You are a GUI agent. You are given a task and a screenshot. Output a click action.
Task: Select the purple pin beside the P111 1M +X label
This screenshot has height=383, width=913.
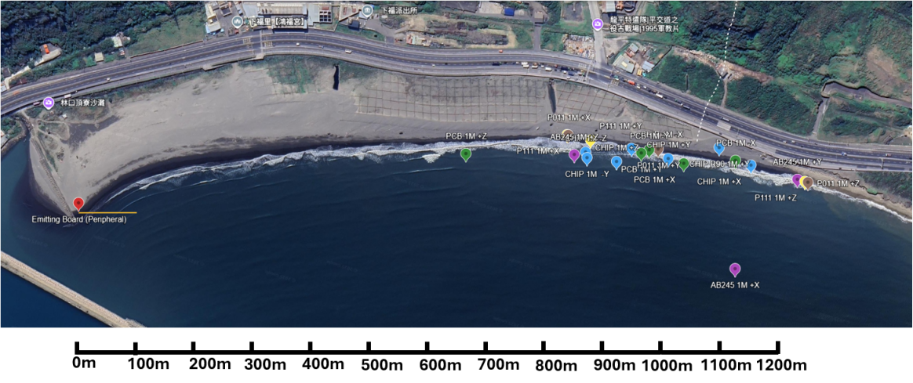point(574,155)
